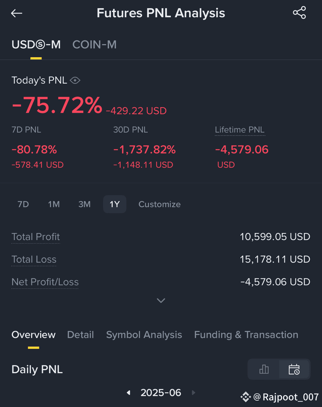Open Customize date range
322x407 pixels.
pyautogui.click(x=159, y=204)
